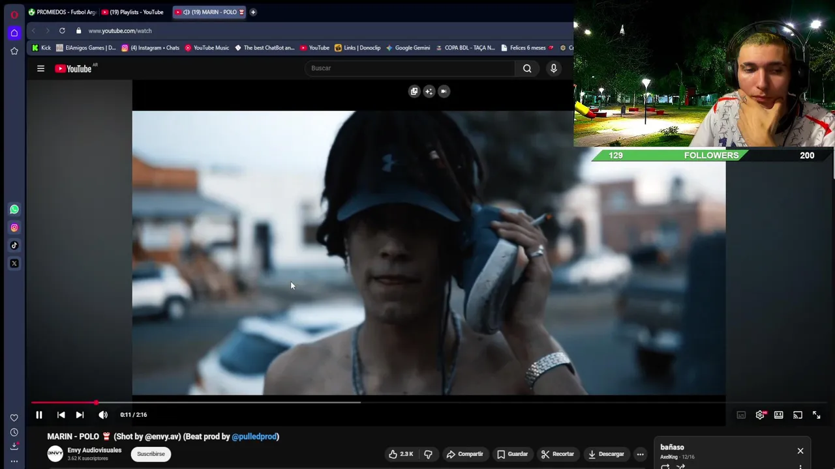Click the middle overlay icon above the video
The image size is (835, 469).
coord(429,91)
